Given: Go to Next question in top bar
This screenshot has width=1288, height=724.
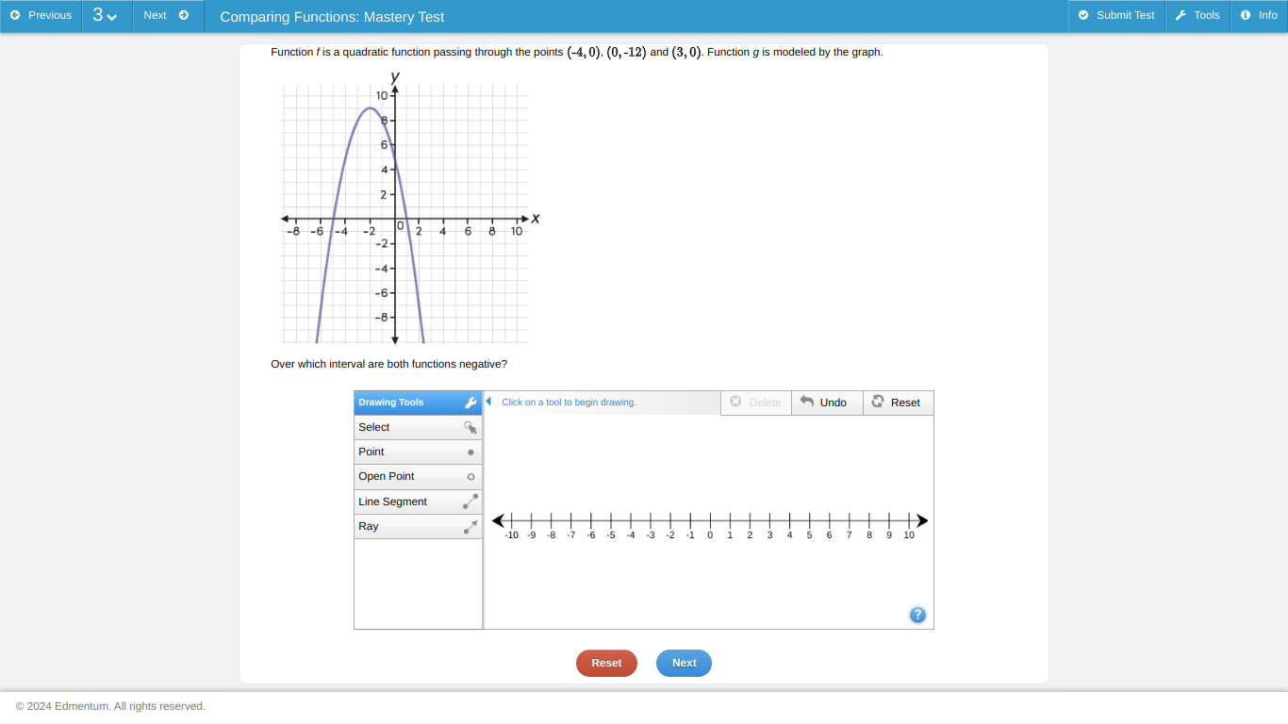Looking at the screenshot, I should click(x=168, y=15).
